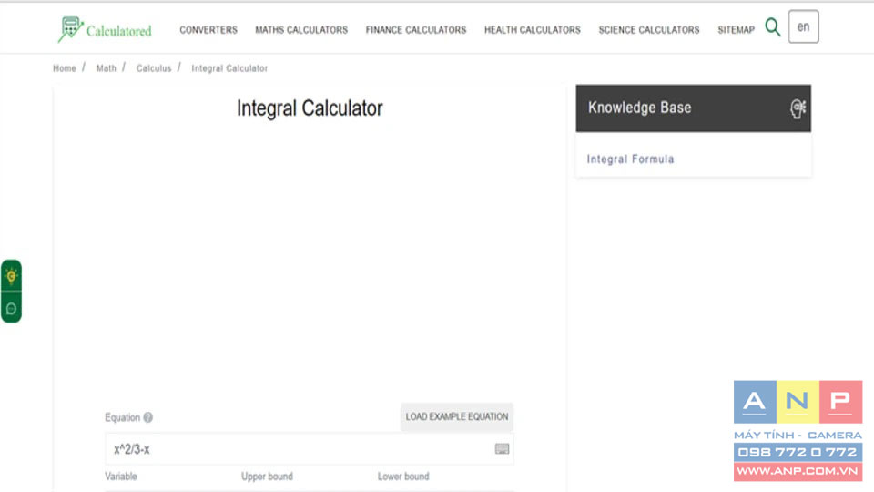Open the en language selector

point(803,26)
